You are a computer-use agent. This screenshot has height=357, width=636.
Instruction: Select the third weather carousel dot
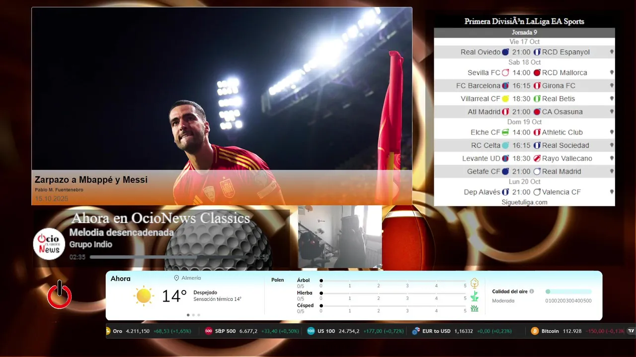[199, 315]
